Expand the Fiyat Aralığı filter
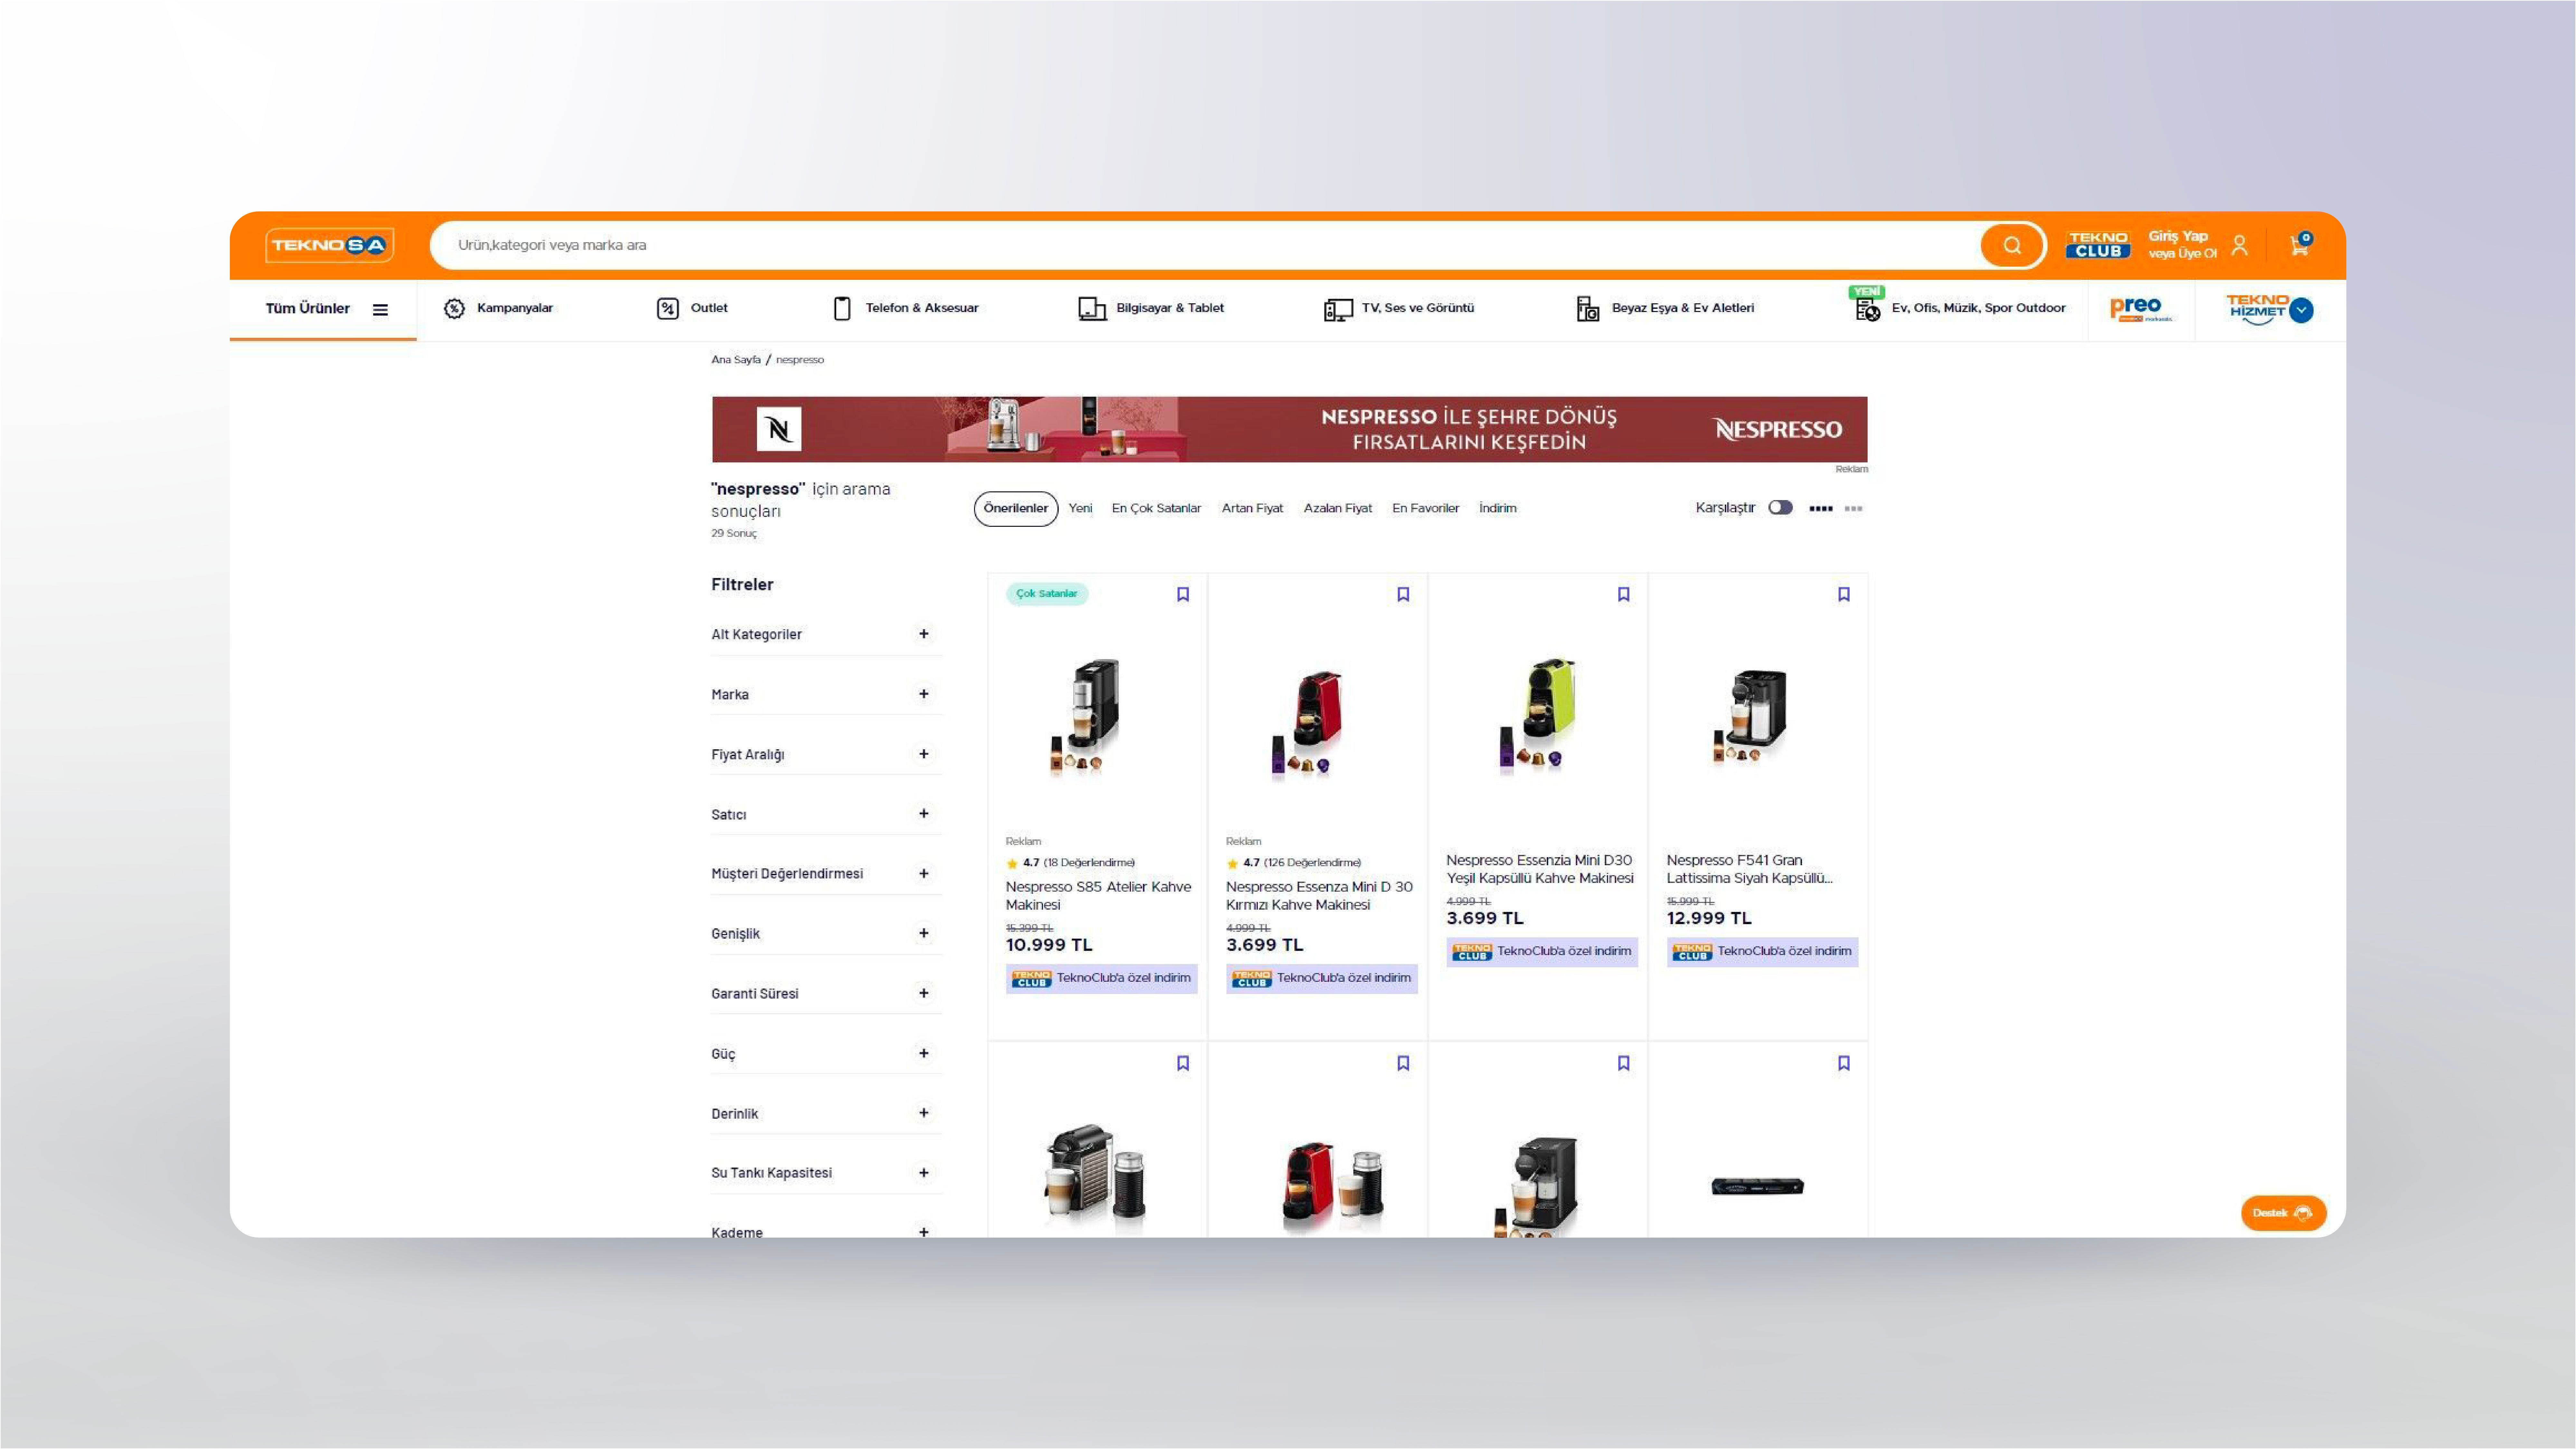2576x1449 pixels. (923, 754)
